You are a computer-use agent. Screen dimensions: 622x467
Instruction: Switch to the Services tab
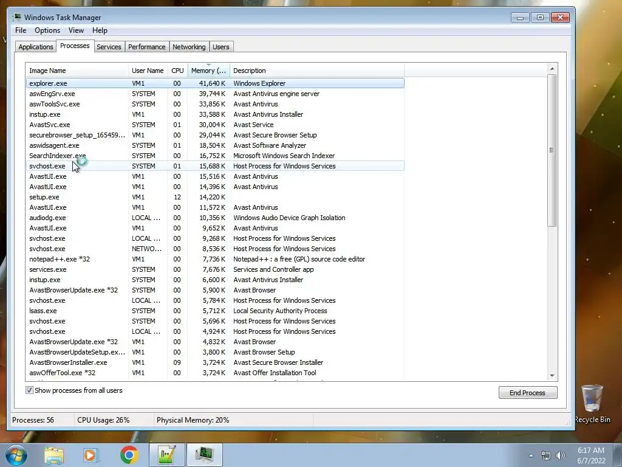[x=109, y=47]
